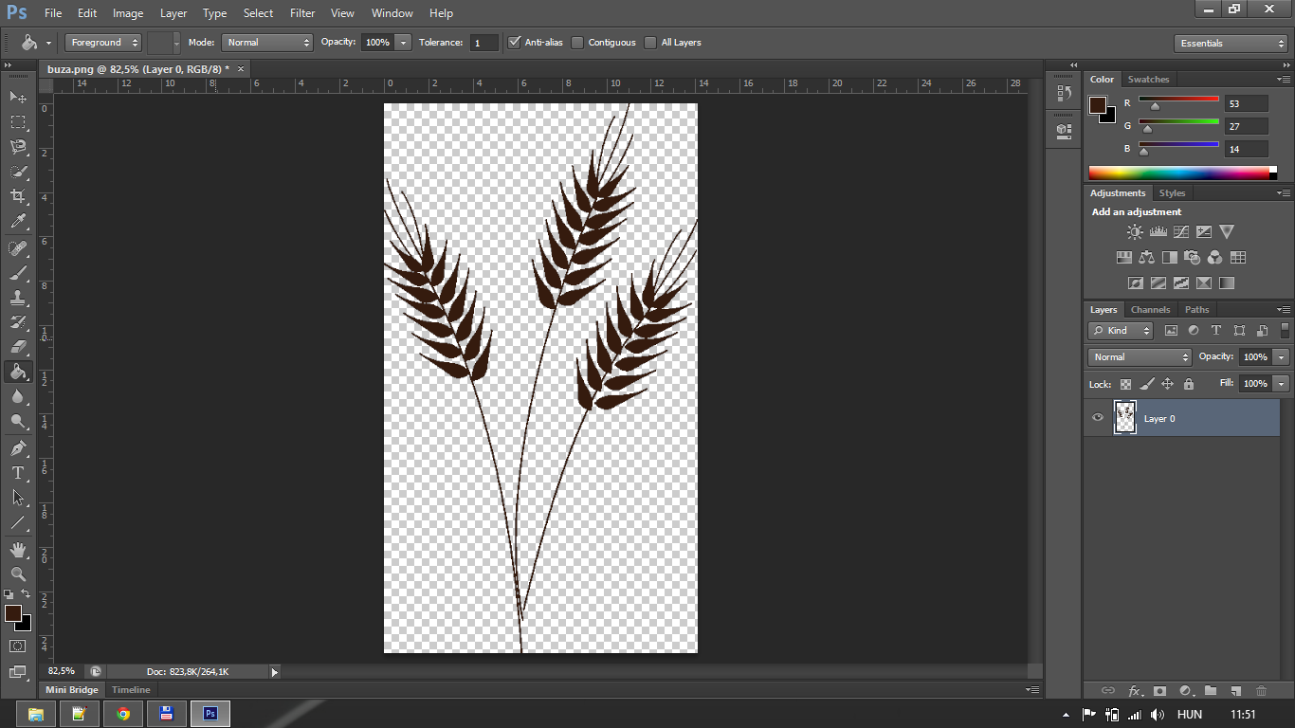Toggle Quick Mask mode
Image resolution: width=1295 pixels, height=728 pixels.
18,646
